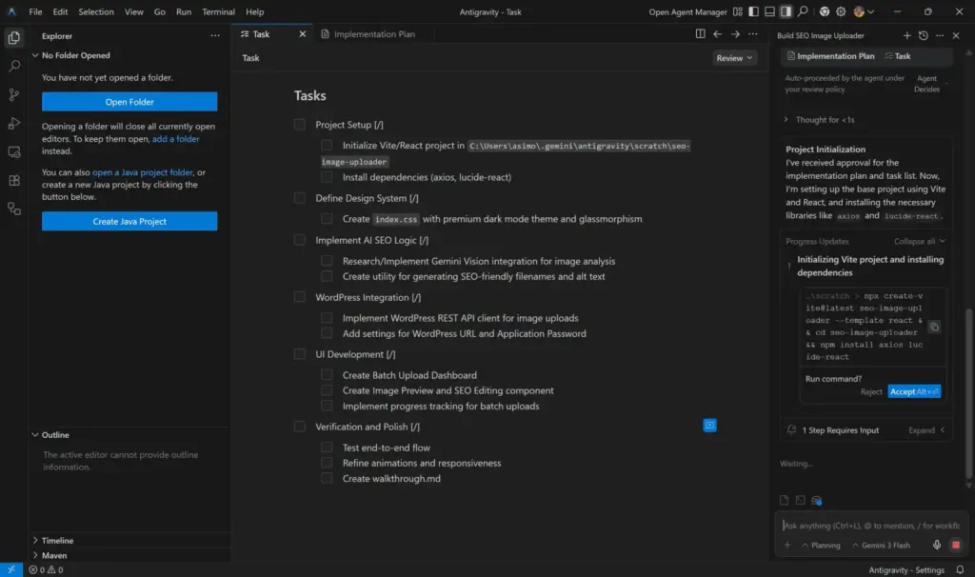Stop the agent with red stop button
The height and width of the screenshot is (577, 975).
point(956,546)
